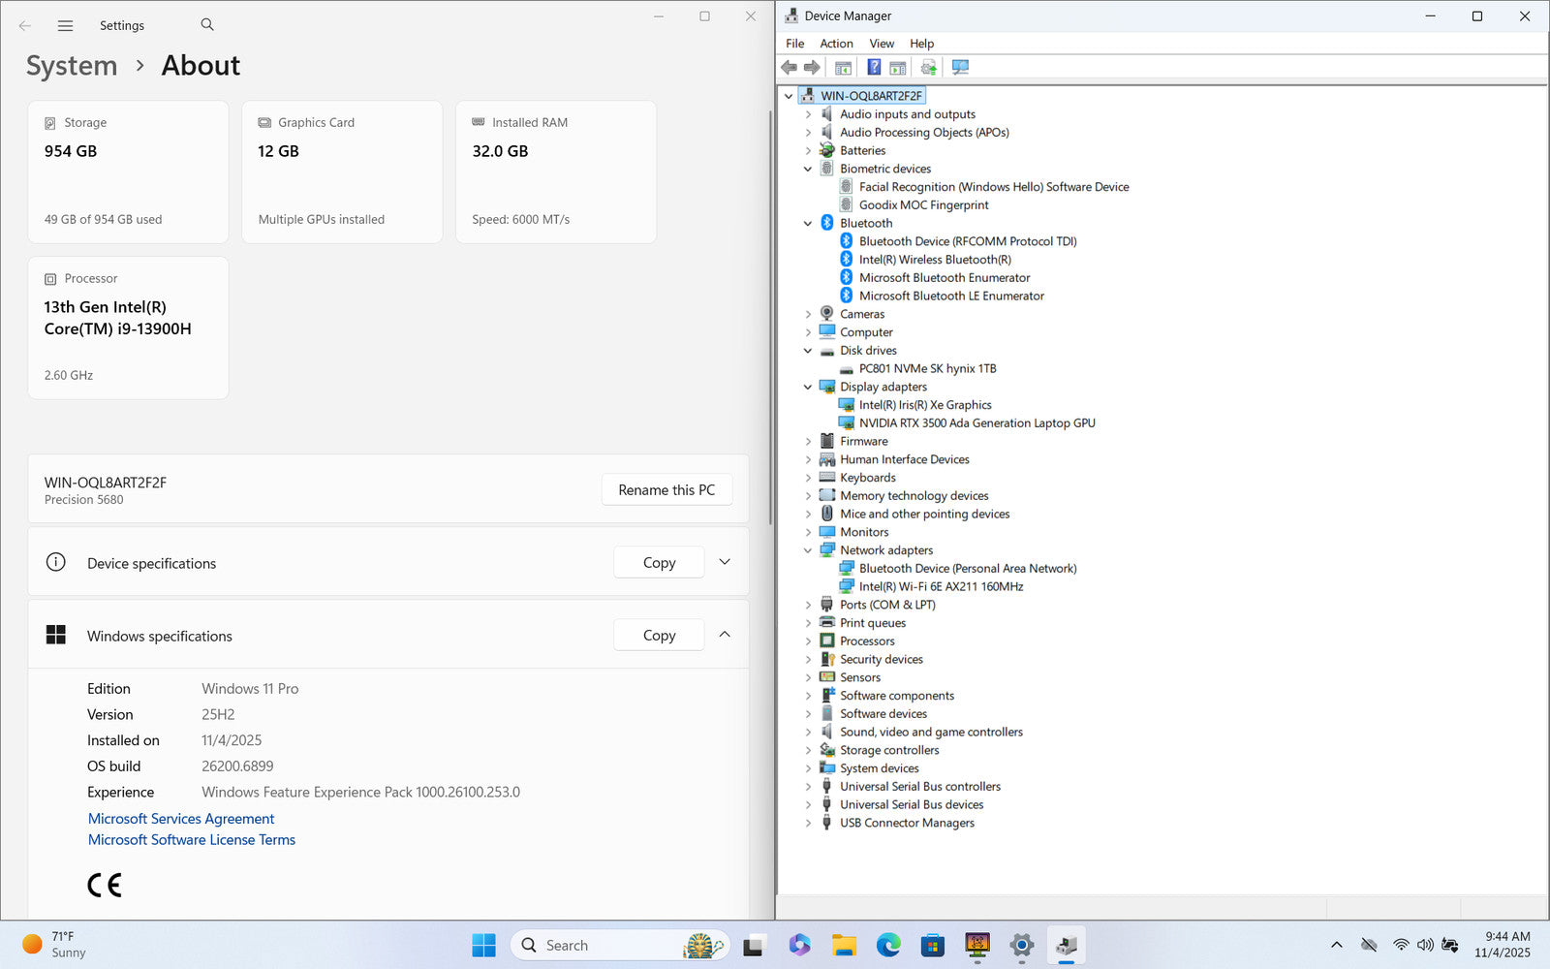Viewport: 1550px width, 969px height.
Task: Select NVIDIA RTX 3500 Ada Generation Laptop GPU
Action: pyautogui.click(x=976, y=423)
